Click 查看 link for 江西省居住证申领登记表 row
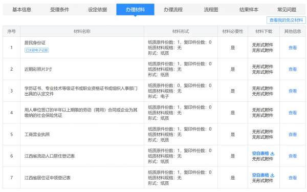The image size is (307, 192). [x=293, y=178]
